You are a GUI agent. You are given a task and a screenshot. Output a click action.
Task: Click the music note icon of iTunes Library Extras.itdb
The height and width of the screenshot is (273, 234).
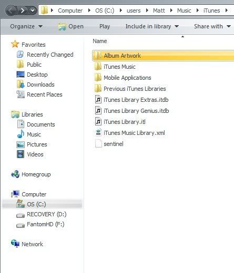[98, 100]
